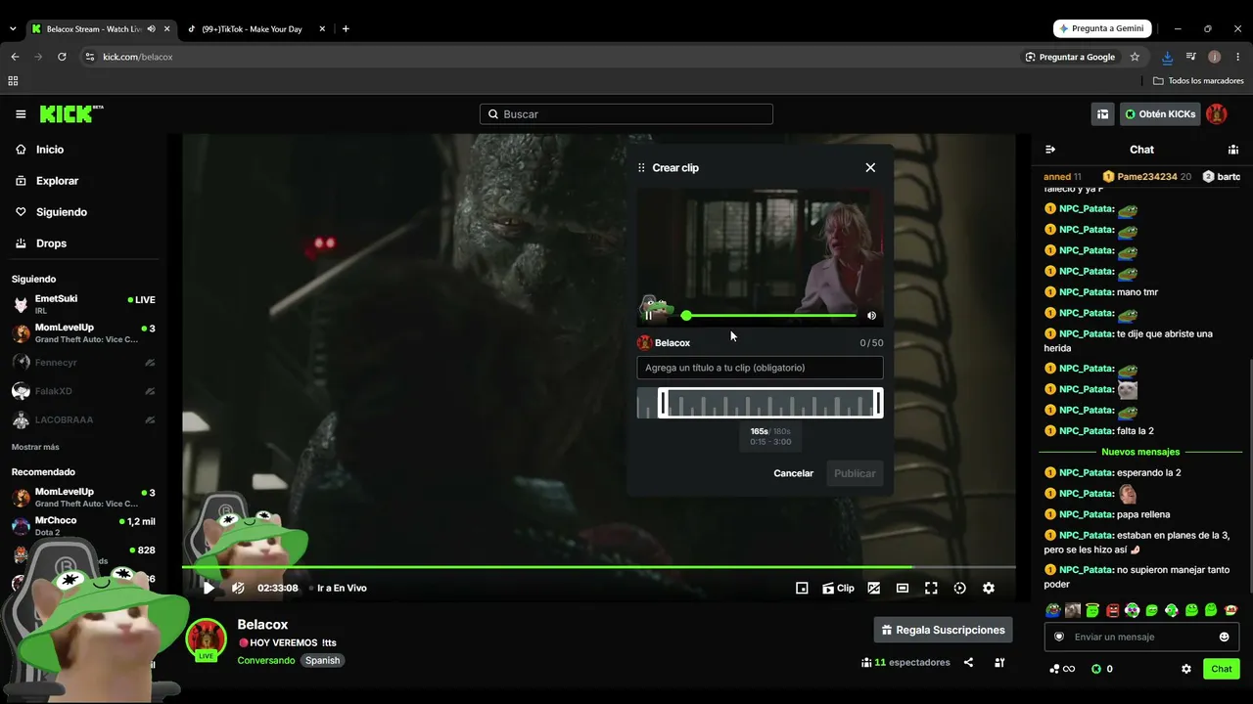Focus the clip title input field

click(x=760, y=368)
